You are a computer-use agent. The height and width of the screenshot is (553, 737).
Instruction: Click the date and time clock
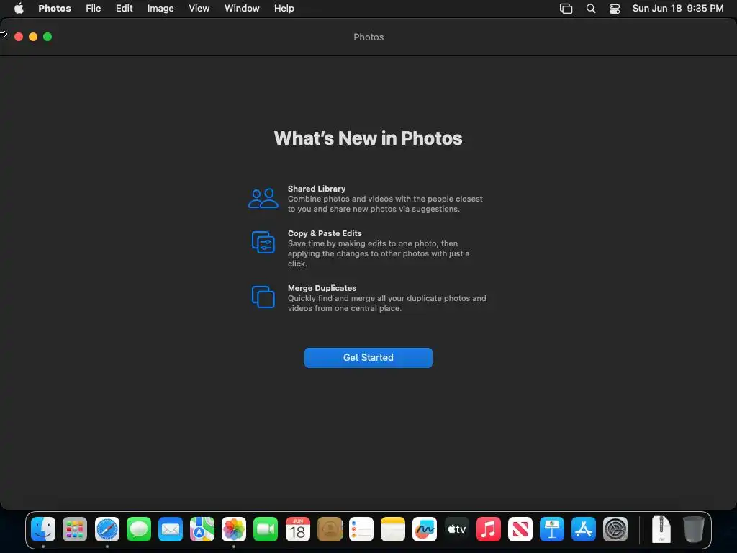[678, 8]
